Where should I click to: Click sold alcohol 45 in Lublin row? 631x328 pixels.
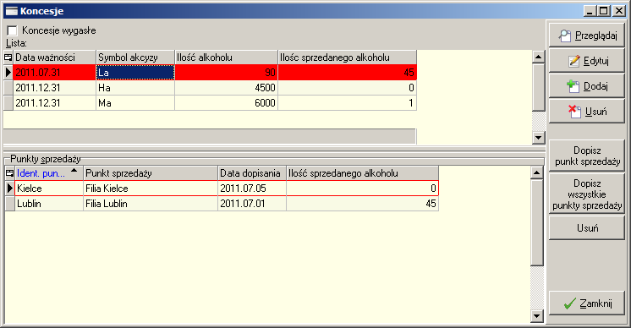[362, 204]
